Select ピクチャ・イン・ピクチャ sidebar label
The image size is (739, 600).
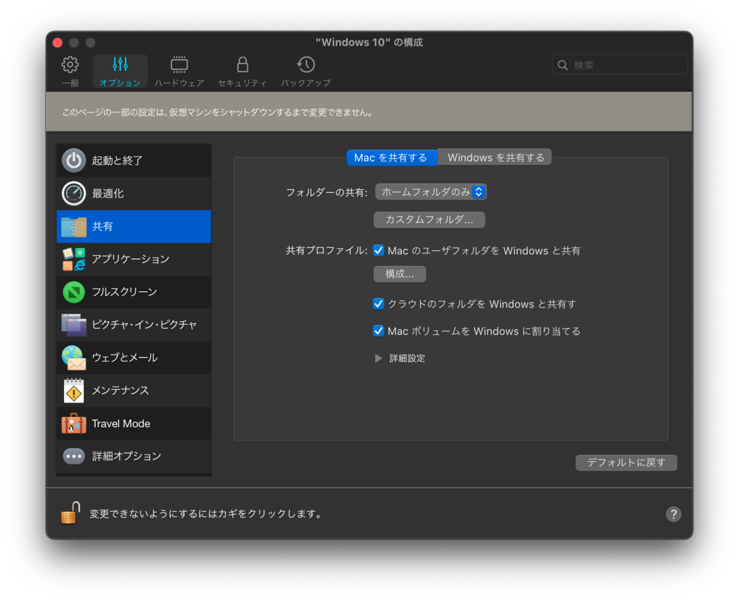coord(144,325)
